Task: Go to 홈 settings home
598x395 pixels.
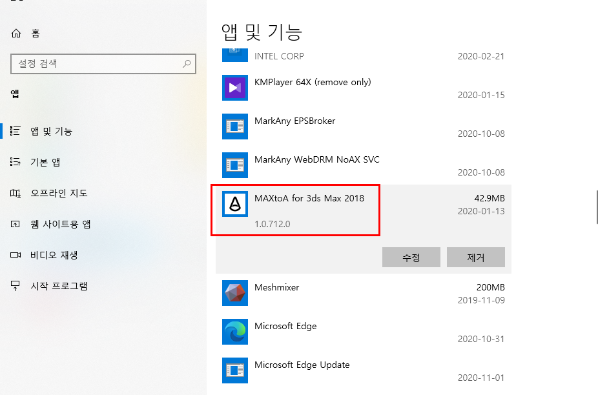Action: click(36, 34)
